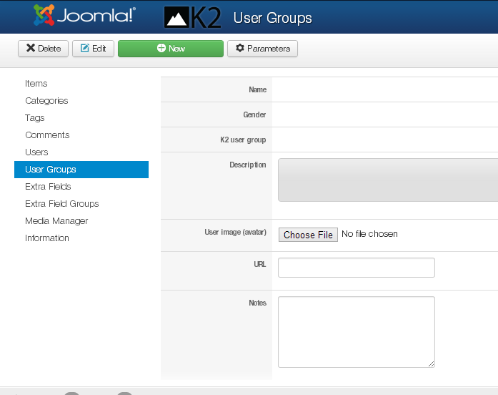This screenshot has width=498, height=395.
Task: Click the Edit pencil icon
Action: pyautogui.click(x=84, y=48)
